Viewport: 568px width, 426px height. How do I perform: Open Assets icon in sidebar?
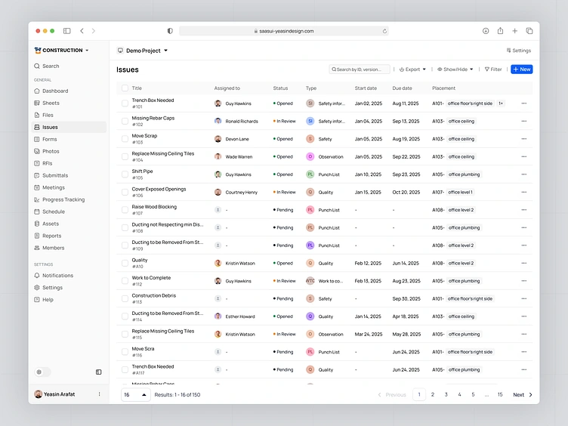click(x=36, y=224)
